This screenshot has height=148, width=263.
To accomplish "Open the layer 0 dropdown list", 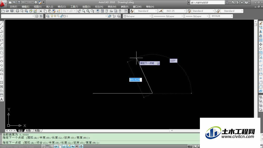I will 106,16.
